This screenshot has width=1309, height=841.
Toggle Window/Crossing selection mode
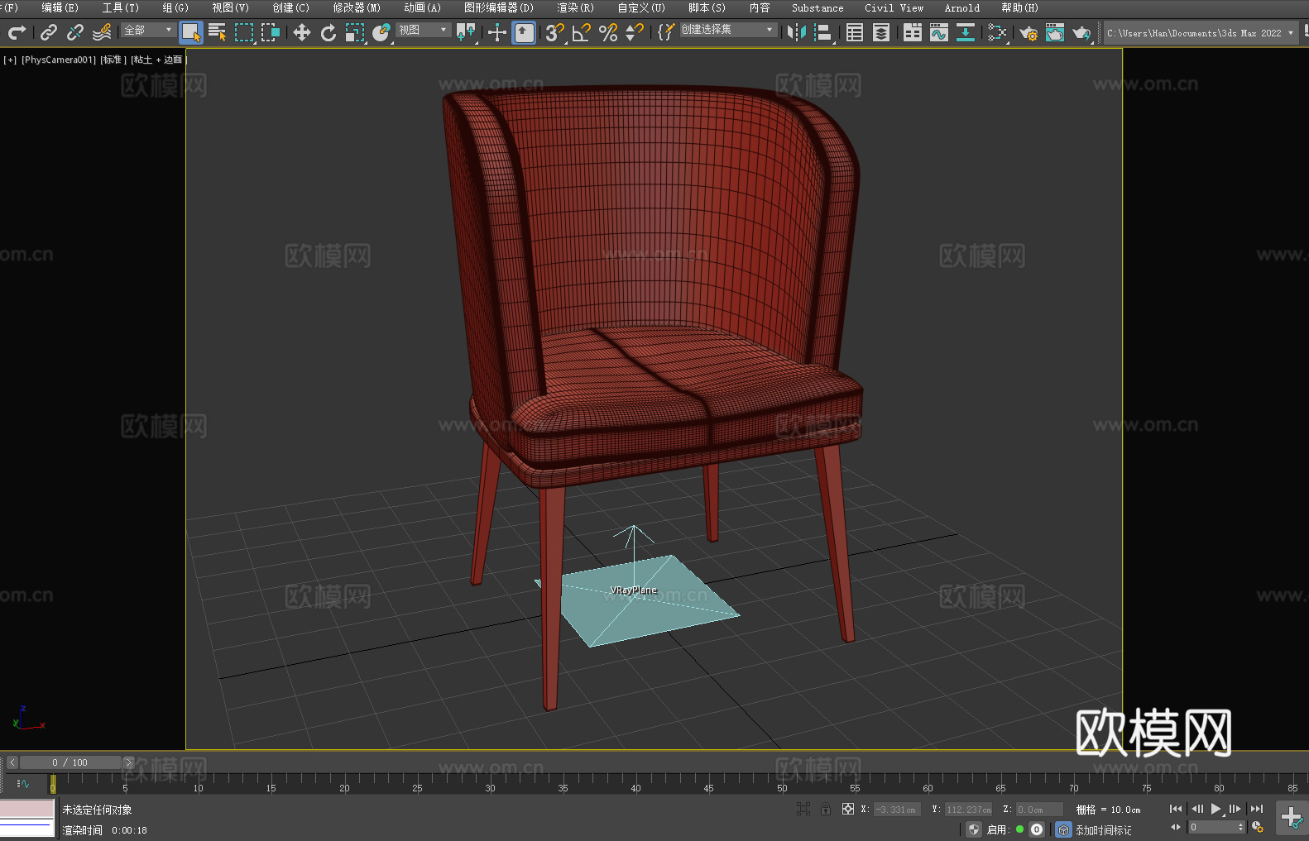[271, 32]
